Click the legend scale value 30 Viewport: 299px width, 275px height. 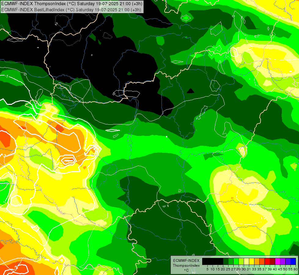click(244, 269)
